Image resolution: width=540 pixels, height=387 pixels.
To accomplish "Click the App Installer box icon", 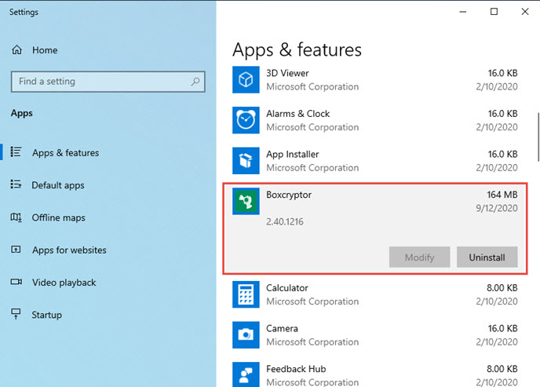I will [x=246, y=161].
